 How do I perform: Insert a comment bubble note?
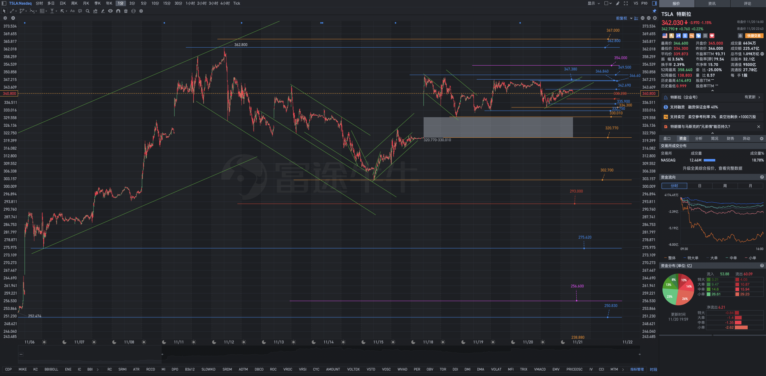tap(80, 11)
